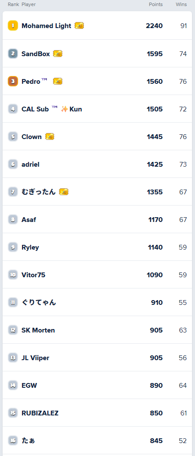Screen dimensions: 195x456
Task: Click the Player column header
Action: (x=29, y=4)
